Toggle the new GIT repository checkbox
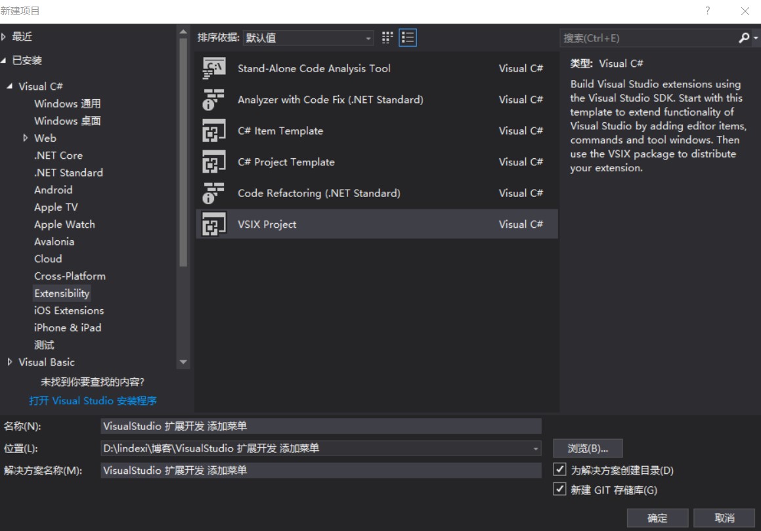 pyautogui.click(x=559, y=489)
